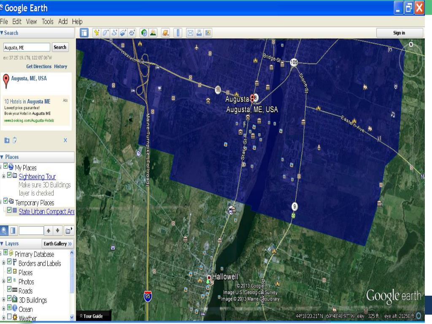Uncheck the Temporary Places checkbox
Viewport: 432px width, 324px height.
tap(5, 201)
